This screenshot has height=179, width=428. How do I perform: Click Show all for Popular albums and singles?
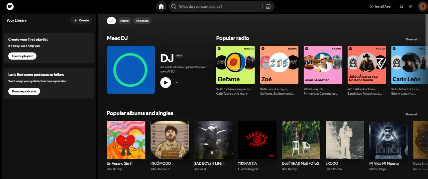click(x=411, y=114)
